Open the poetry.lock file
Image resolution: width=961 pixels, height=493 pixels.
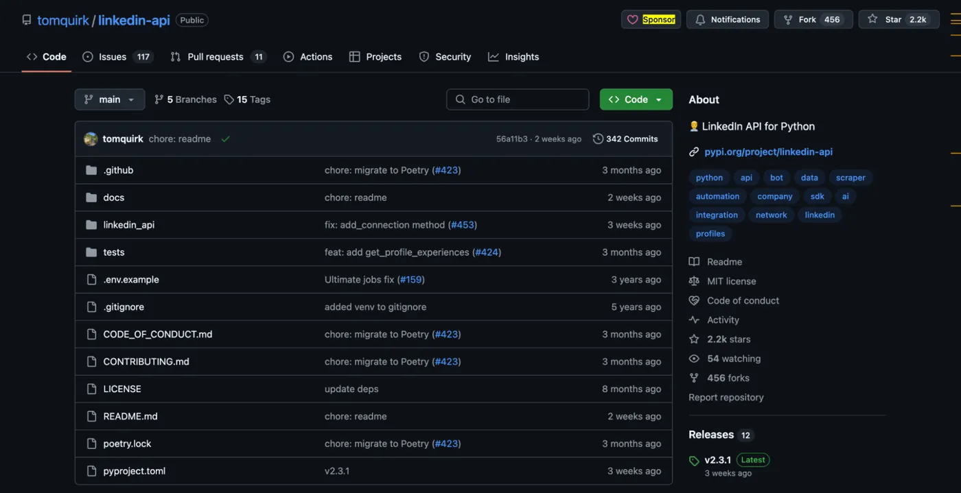tap(127, 444)
